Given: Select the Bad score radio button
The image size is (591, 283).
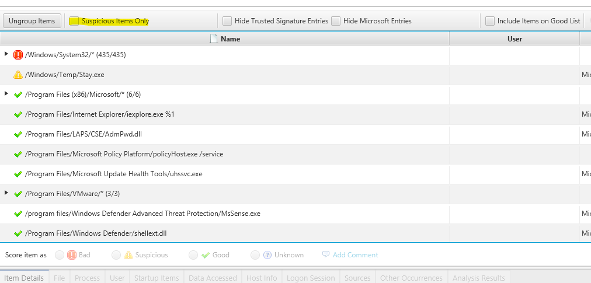Looking at the screenshot, I should click(59, 255).
